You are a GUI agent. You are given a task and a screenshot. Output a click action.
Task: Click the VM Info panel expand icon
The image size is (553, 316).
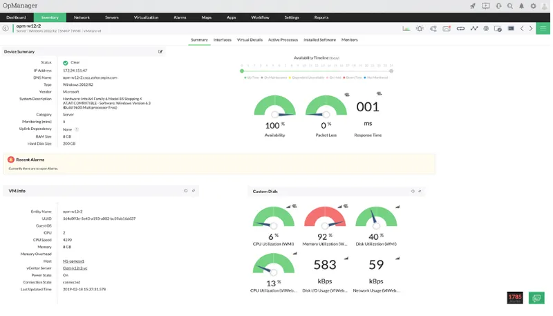(x=194, y=191)
